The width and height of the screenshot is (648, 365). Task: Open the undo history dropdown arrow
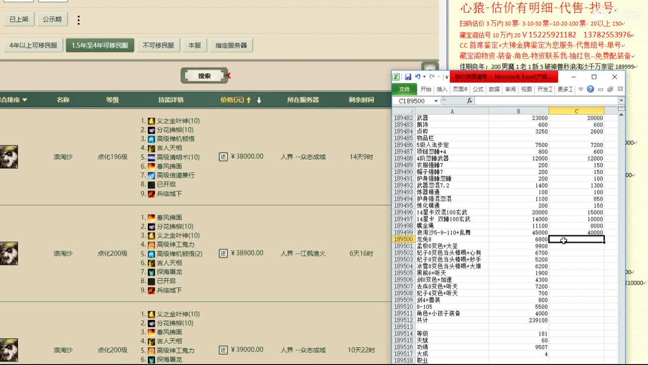[x=424, y=77]
